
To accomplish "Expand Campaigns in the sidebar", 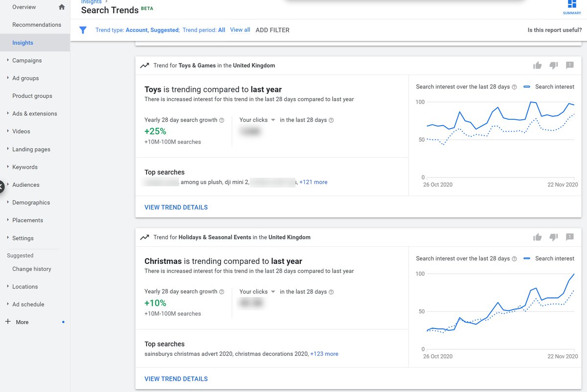I will point(8,60).
